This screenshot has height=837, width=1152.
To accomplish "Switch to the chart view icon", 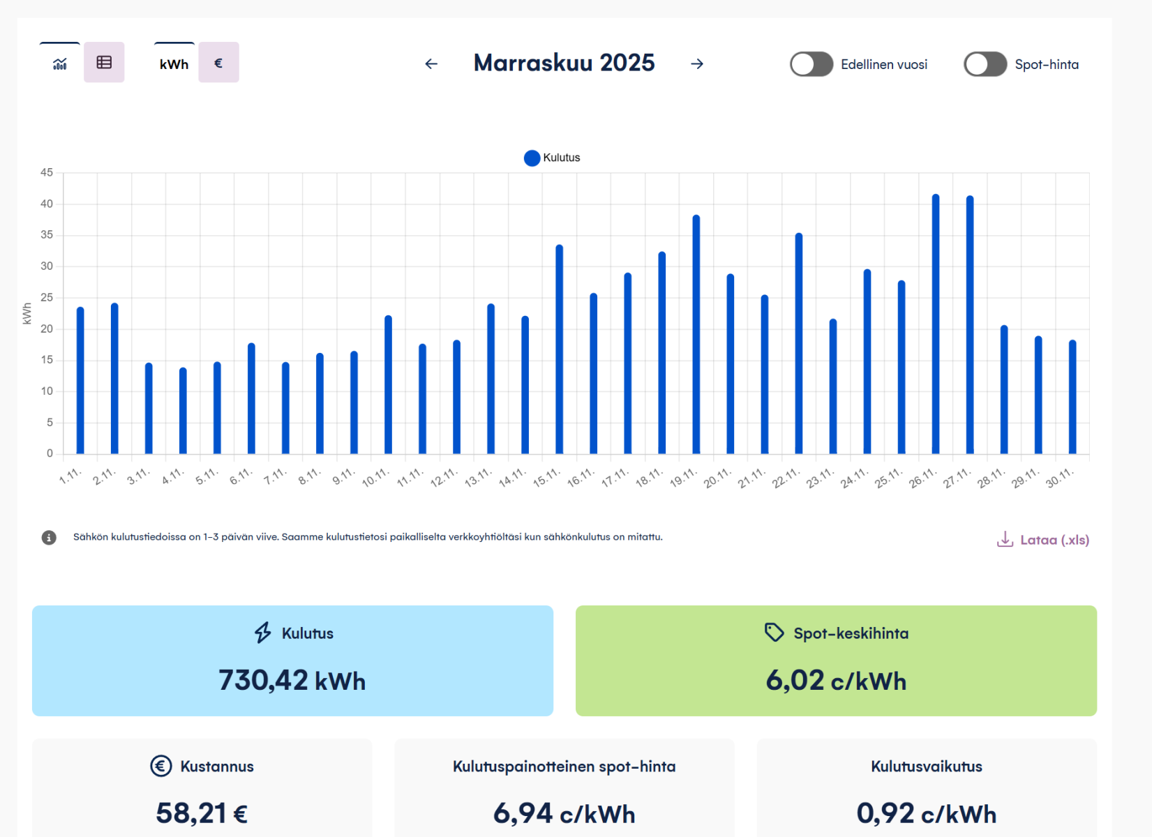I will [60, 63].
